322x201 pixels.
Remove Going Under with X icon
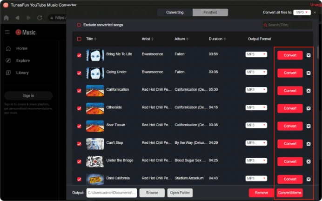click(x=308, y=73)
